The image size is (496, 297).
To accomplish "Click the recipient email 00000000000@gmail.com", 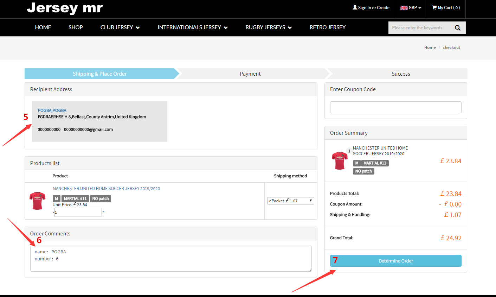I will pyautogui.click(x=89, y=129).
